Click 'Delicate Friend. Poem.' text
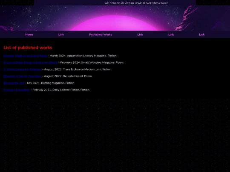 pos(78,76)
